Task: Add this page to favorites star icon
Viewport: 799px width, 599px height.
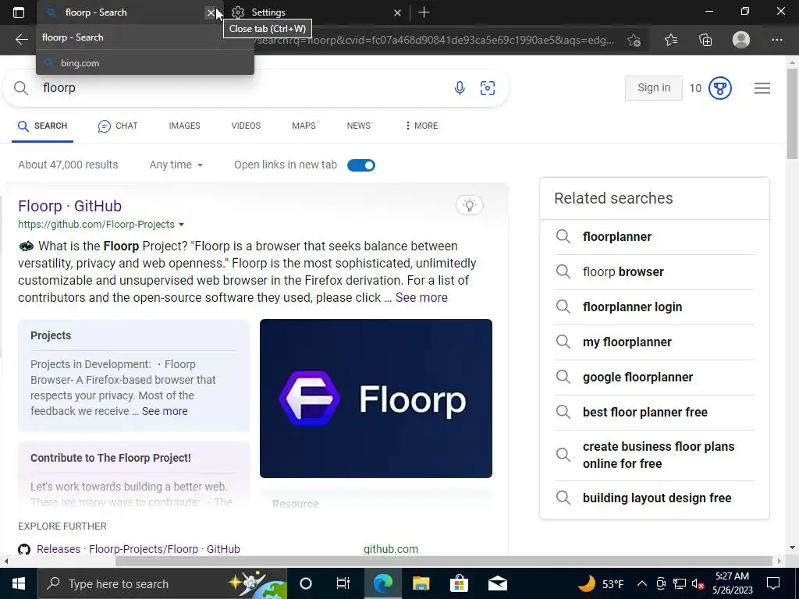Action: [x=634, y=40]
